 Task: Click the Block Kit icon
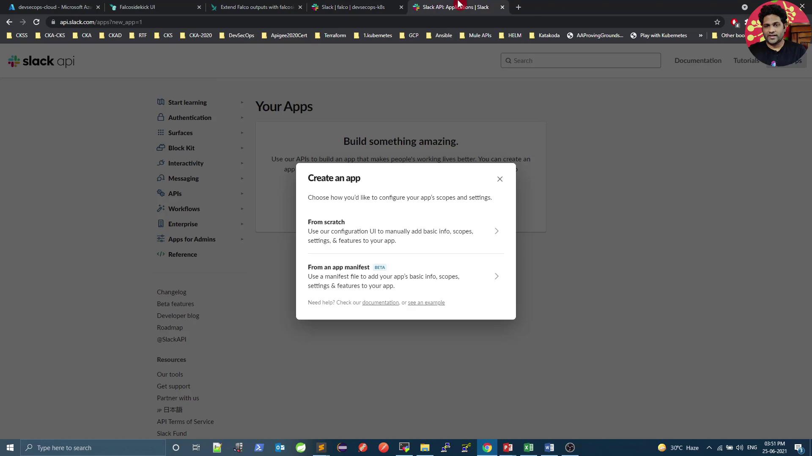[x=161, y=148]
